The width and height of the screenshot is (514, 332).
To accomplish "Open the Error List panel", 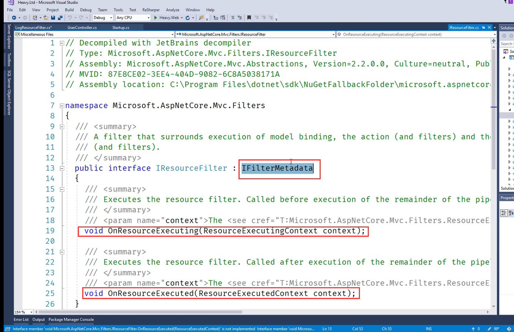I will coord(21,319).
